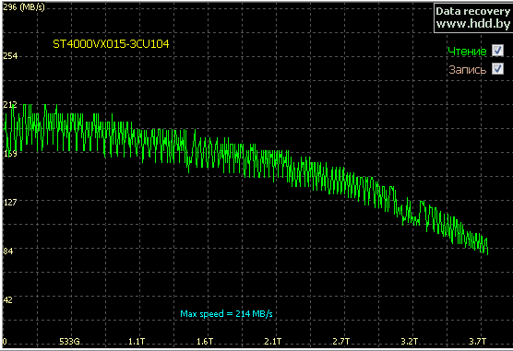Click the 42 value on speed axis
Screen dimensions: 513x351
pyautogui.click(x=8, y=300)
